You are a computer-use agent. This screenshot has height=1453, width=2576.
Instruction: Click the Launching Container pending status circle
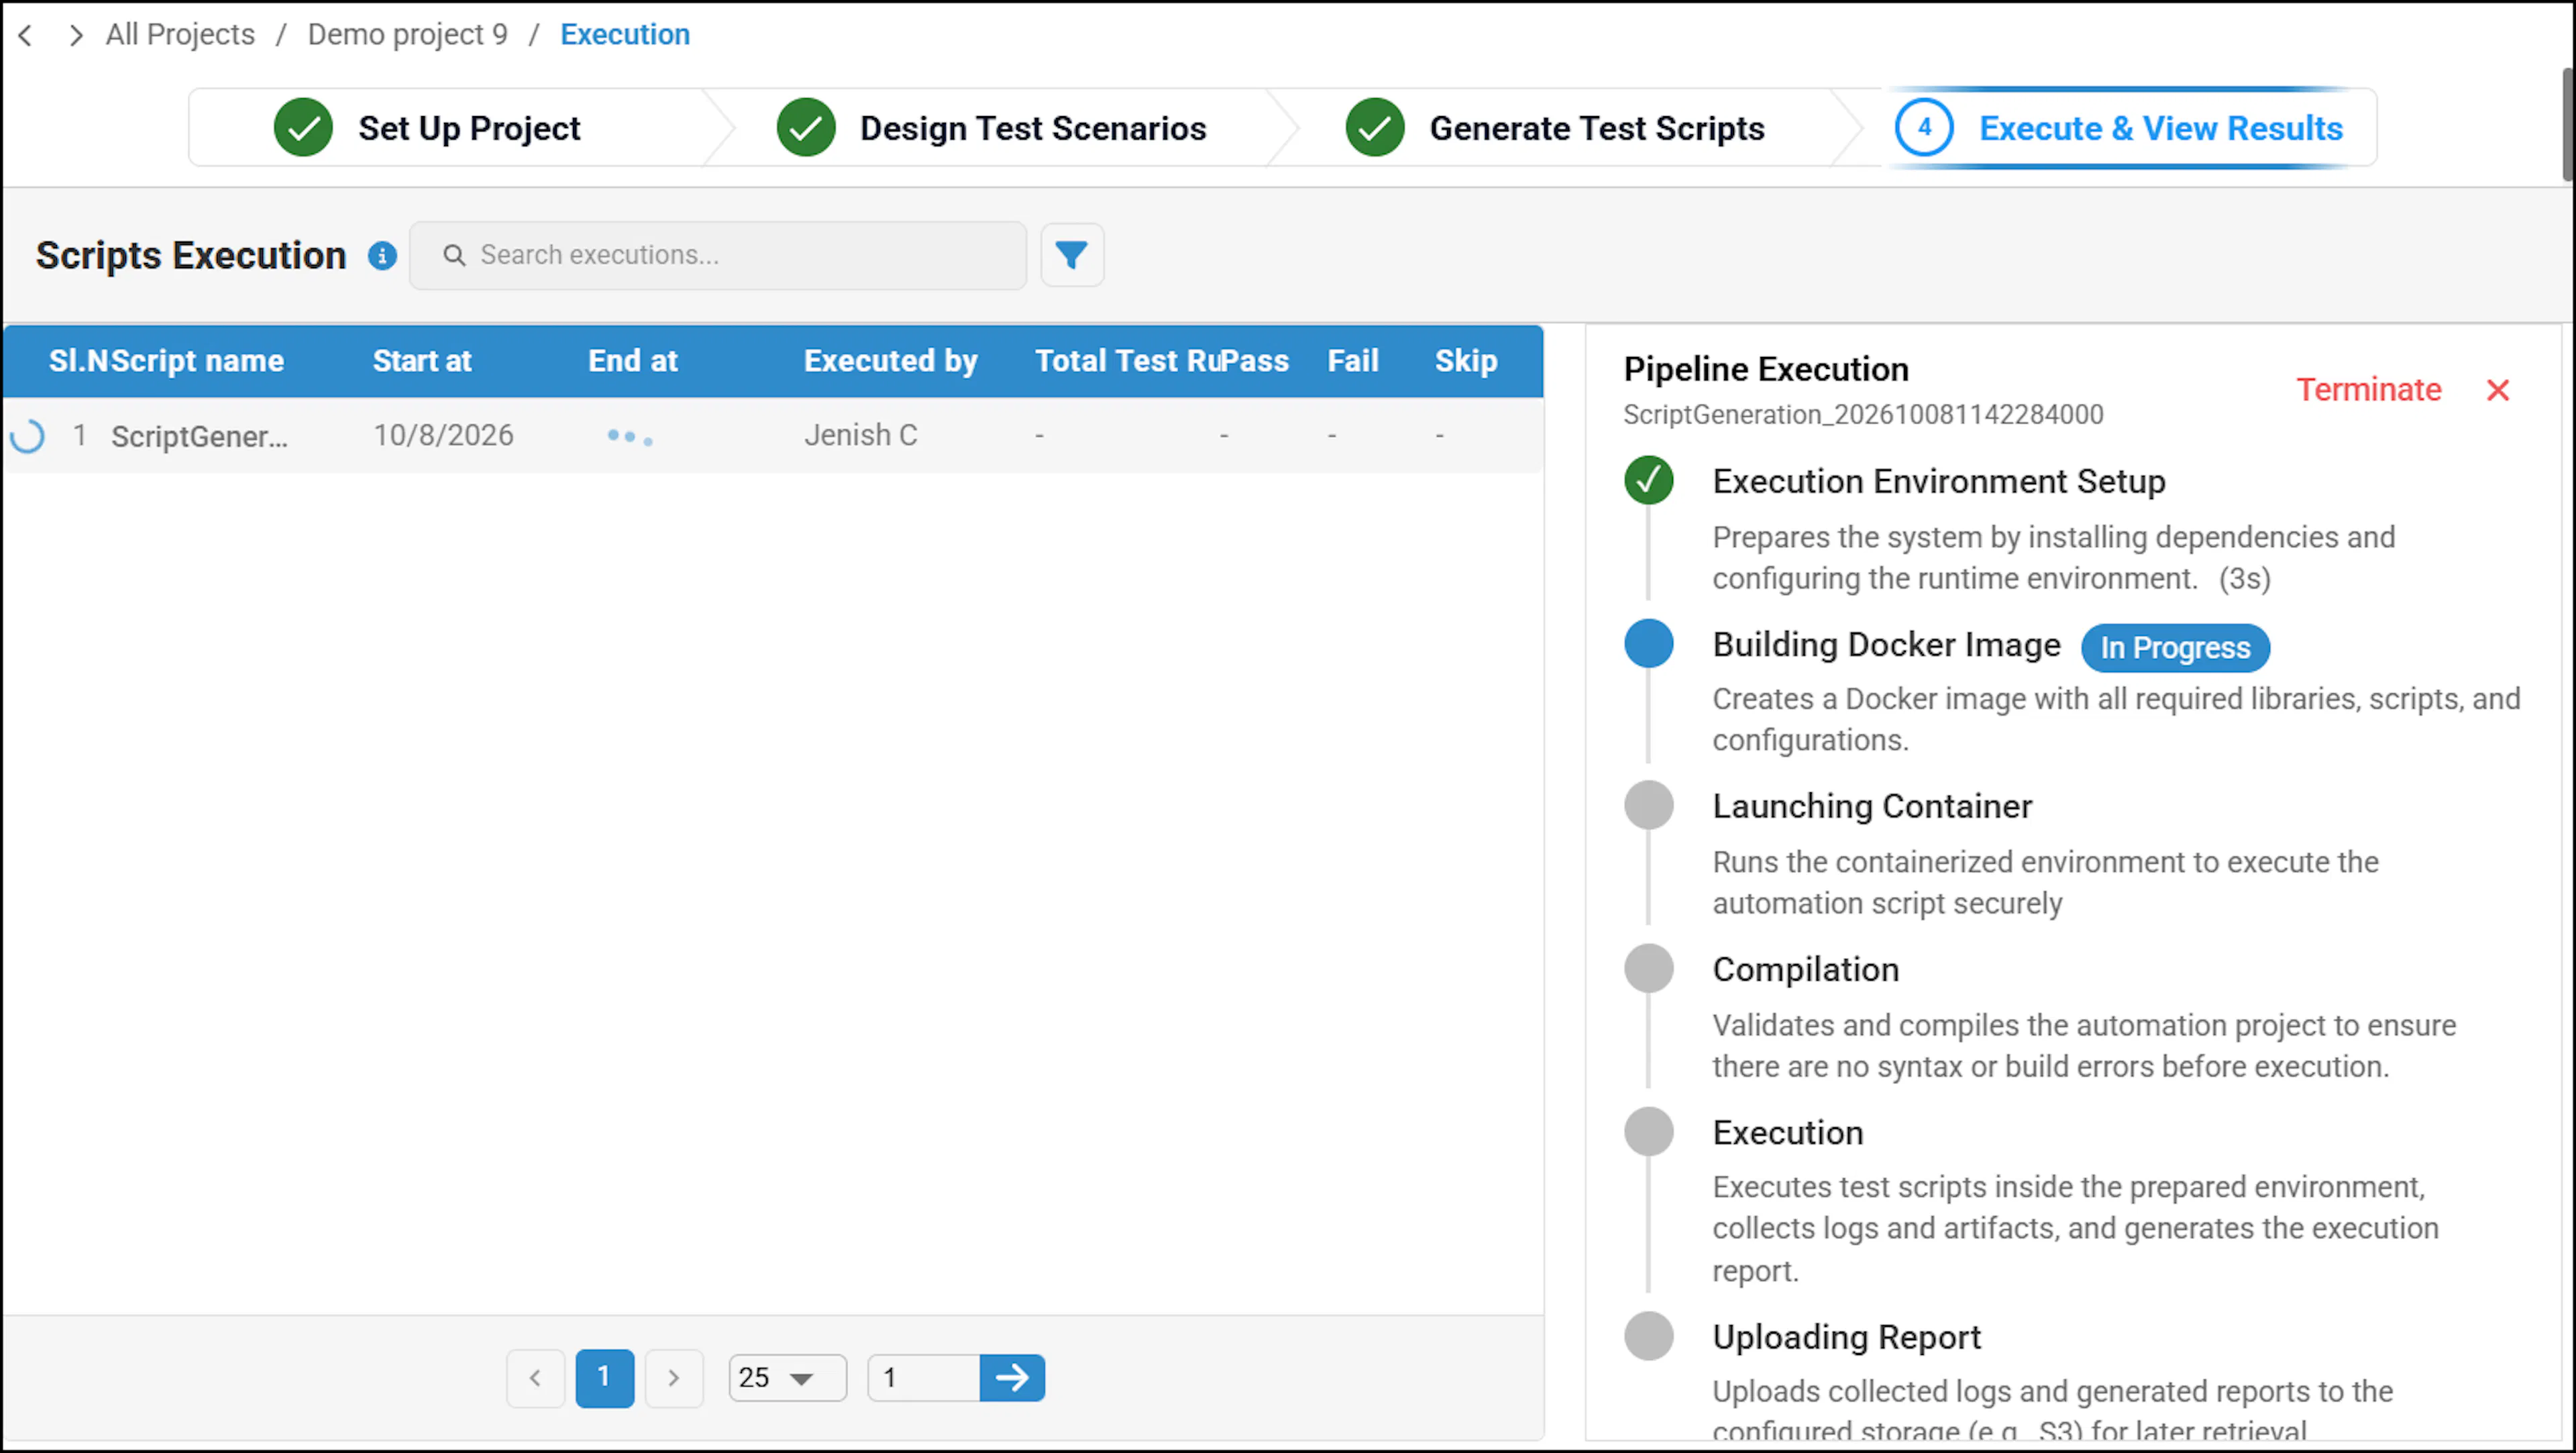[x=1649, y=805]
